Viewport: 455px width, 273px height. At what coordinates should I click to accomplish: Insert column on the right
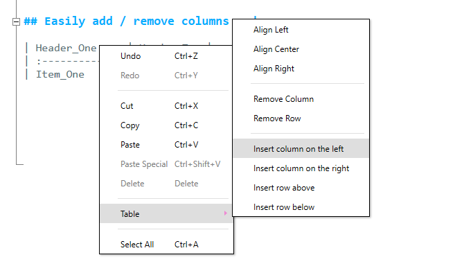[x=301, y=168]
